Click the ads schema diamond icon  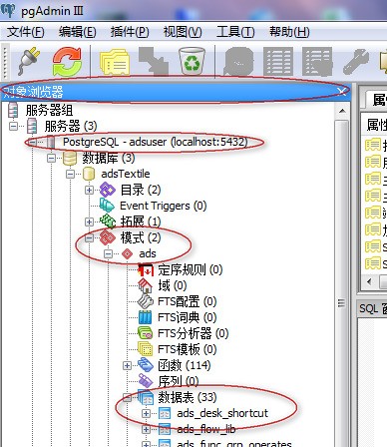click(x=127, y=253)
